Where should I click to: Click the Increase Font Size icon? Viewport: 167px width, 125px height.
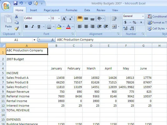tap(64, 18)
